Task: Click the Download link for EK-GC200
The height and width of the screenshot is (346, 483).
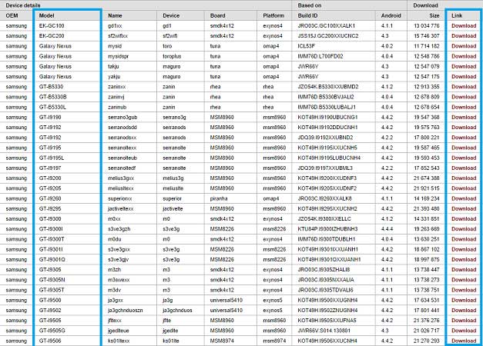Action: [464, 36]
